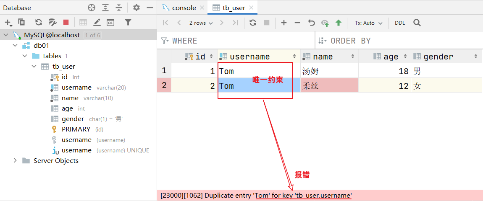The height and width of the screenshot is (201, 483).
Task: Reload the tb_user grid data
Action: click(x=253, y=23)
